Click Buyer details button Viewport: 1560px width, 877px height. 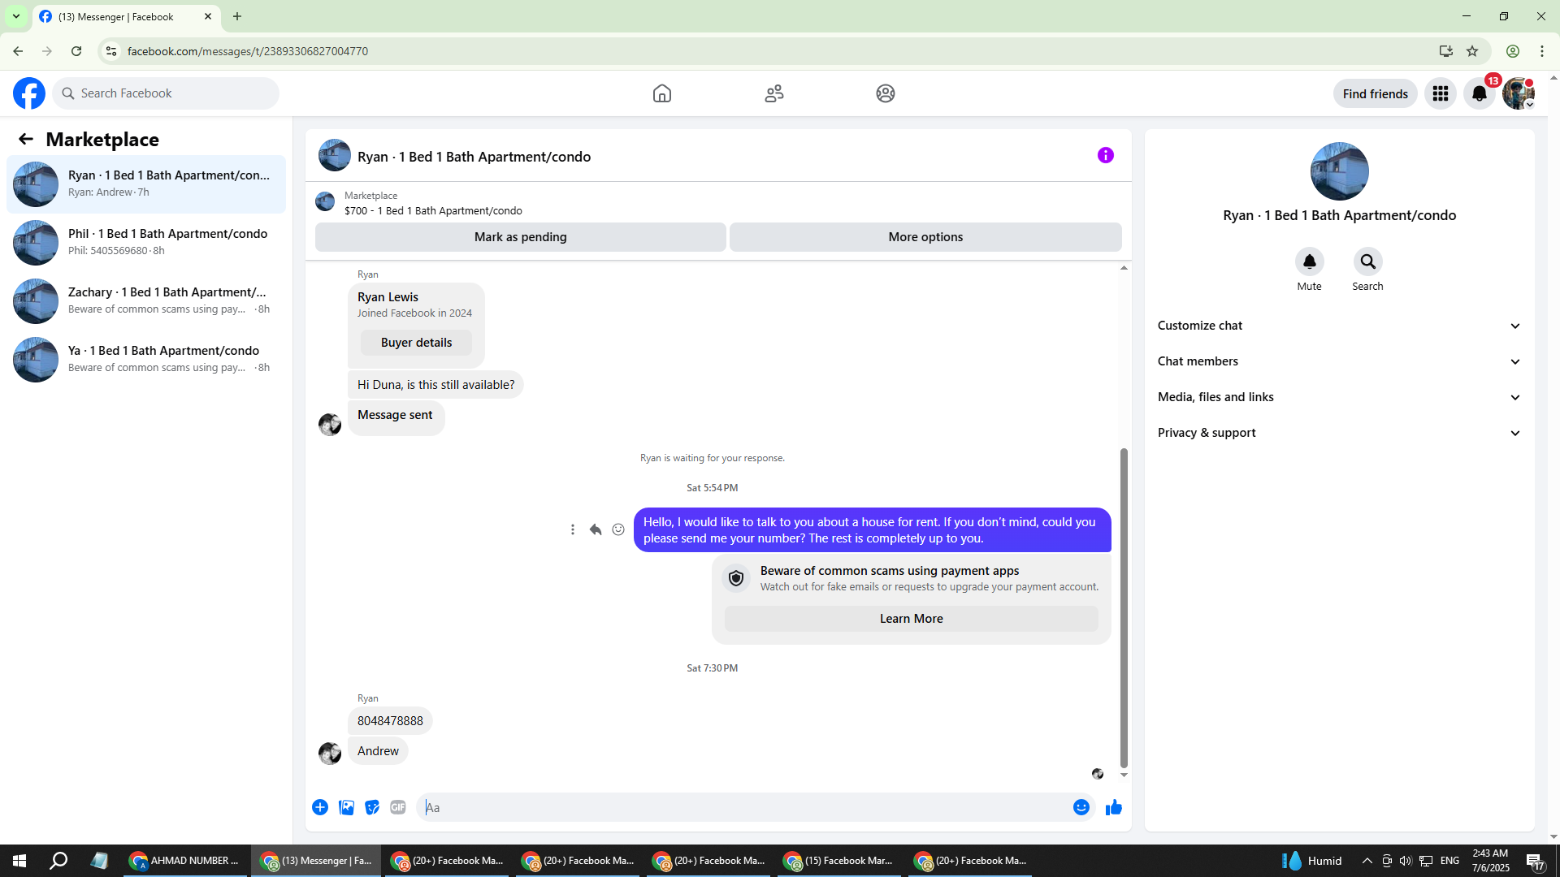pyautogui.click(x=416, y=343)
